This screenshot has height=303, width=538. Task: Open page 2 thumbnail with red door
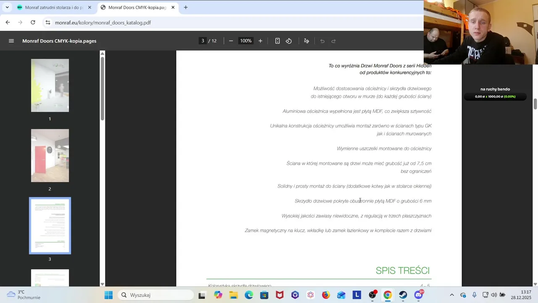coord(50,156)
